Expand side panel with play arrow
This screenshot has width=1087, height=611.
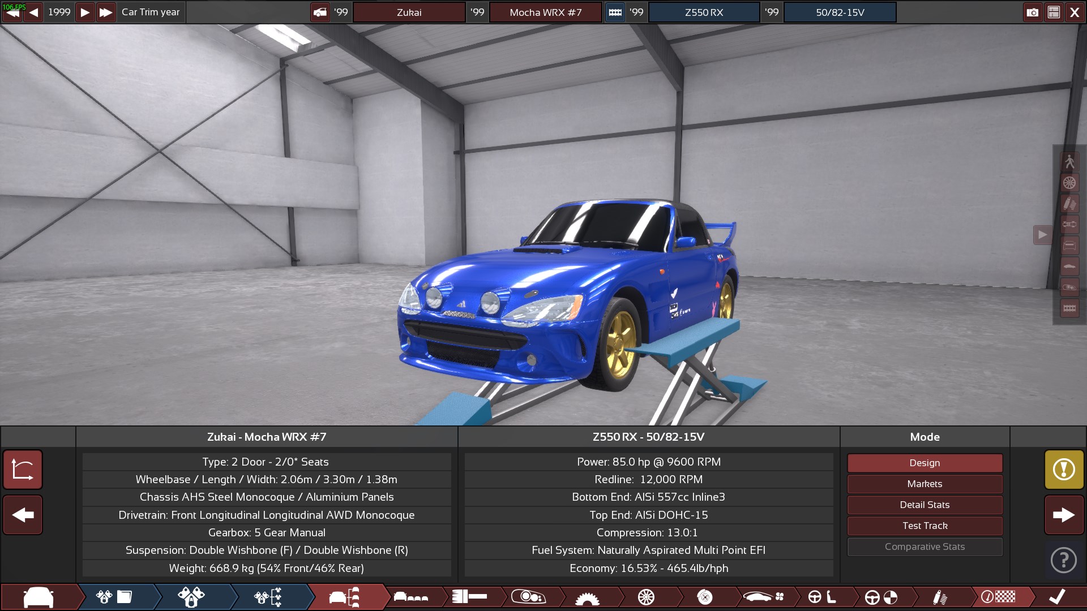click(x=1042, y=235)
